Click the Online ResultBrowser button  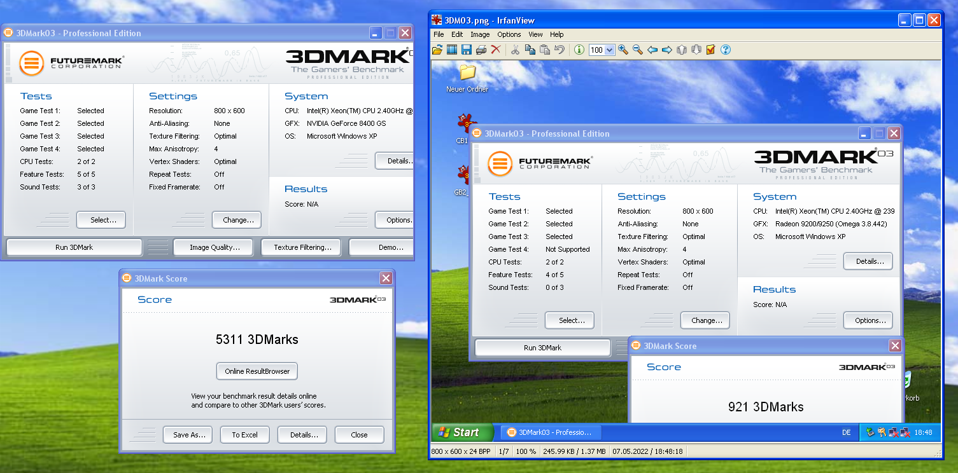[x=257, y=371]
